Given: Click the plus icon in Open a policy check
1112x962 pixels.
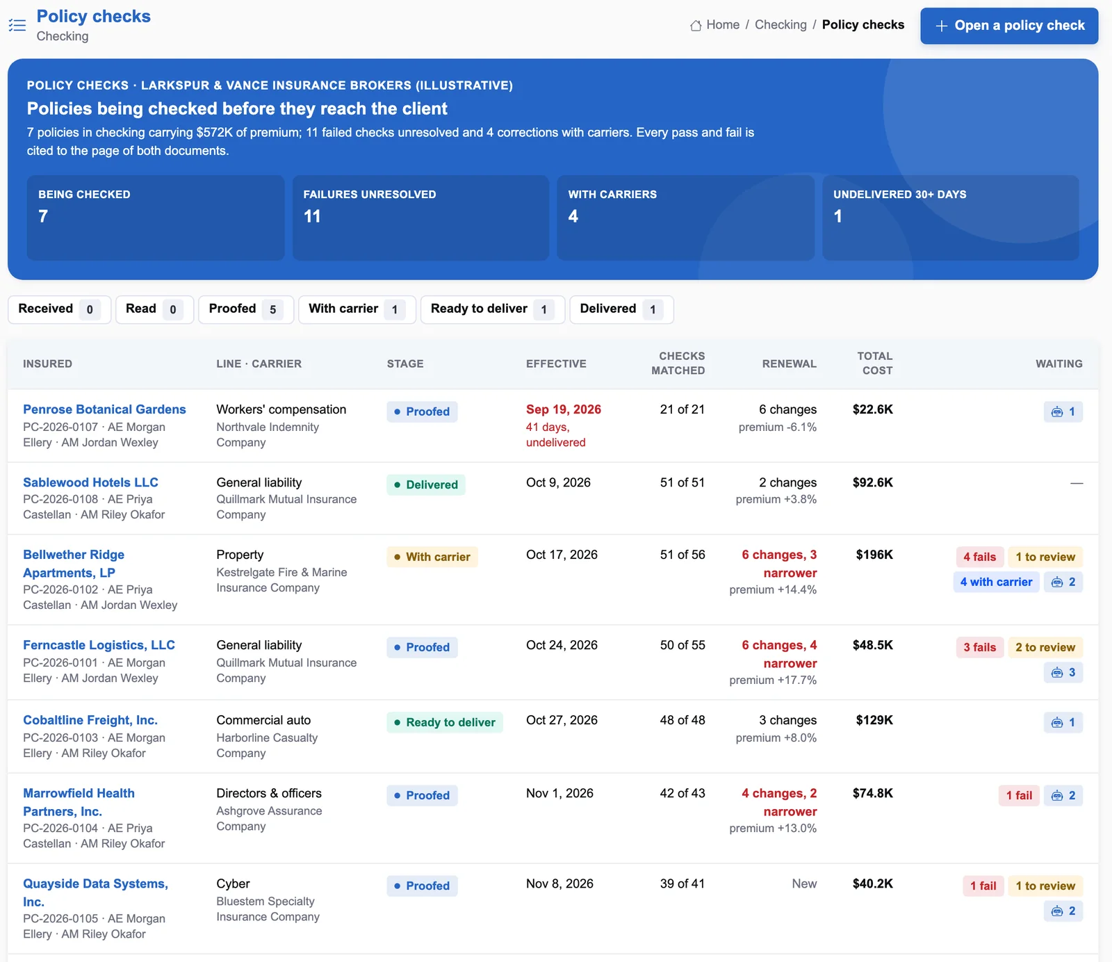Looking at the screenshot, I should (942, 26).
